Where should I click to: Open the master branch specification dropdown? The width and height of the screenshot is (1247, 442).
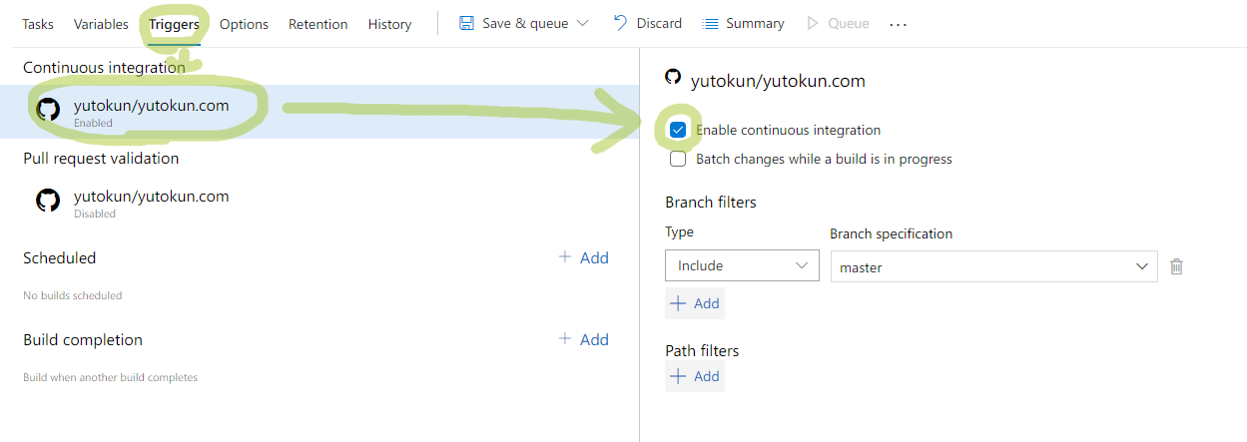992,266
